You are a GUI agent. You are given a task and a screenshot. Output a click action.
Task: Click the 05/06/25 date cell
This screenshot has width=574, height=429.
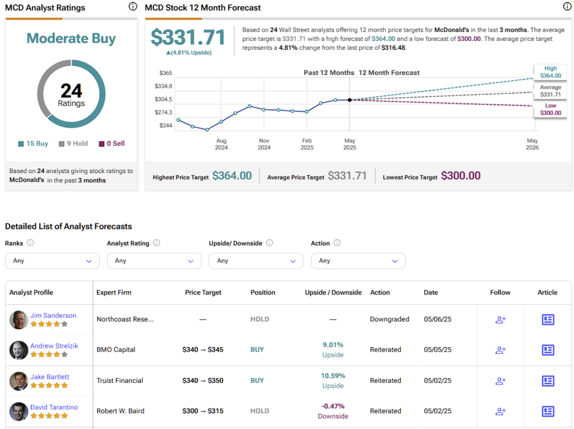[x=437, y=319]
